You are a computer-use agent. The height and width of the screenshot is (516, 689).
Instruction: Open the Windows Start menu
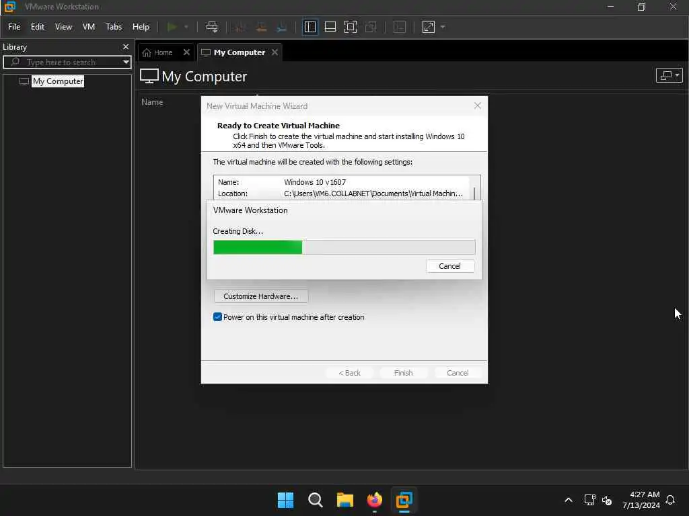285,500
